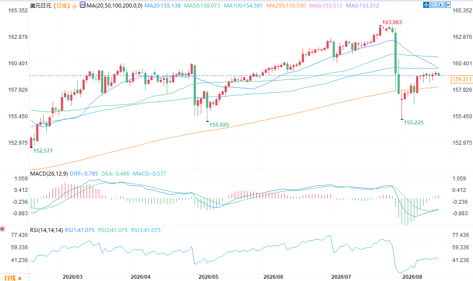Select the MA100:154.581 legend entry
473x281 pixels.
coord(243,5)
